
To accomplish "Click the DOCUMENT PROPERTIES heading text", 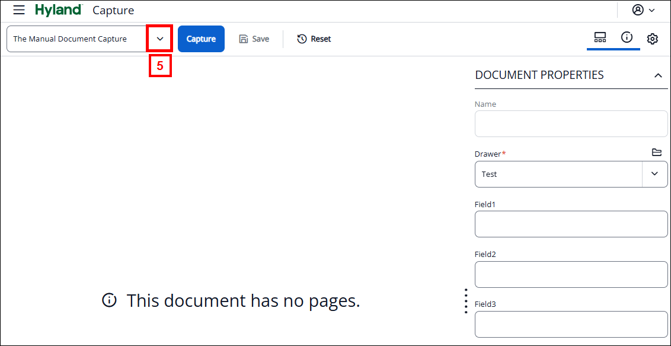I will coord(539,75).
